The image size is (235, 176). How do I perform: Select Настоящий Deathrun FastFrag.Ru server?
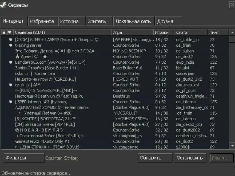point(115,96)
